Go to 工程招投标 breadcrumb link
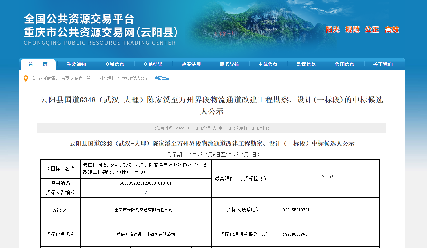This screenshot has width=427, height=248. pos(106,78)
